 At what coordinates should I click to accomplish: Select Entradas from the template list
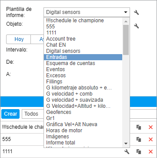click(83, 57)
